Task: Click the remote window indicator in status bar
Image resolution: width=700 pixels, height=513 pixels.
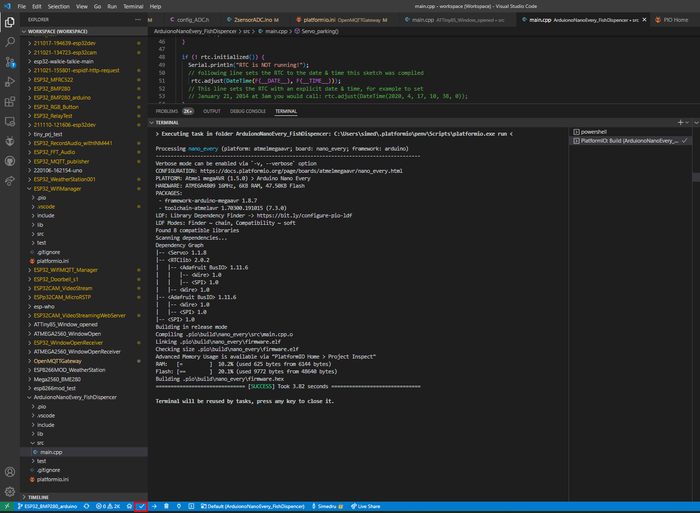Action: point(7,506)
